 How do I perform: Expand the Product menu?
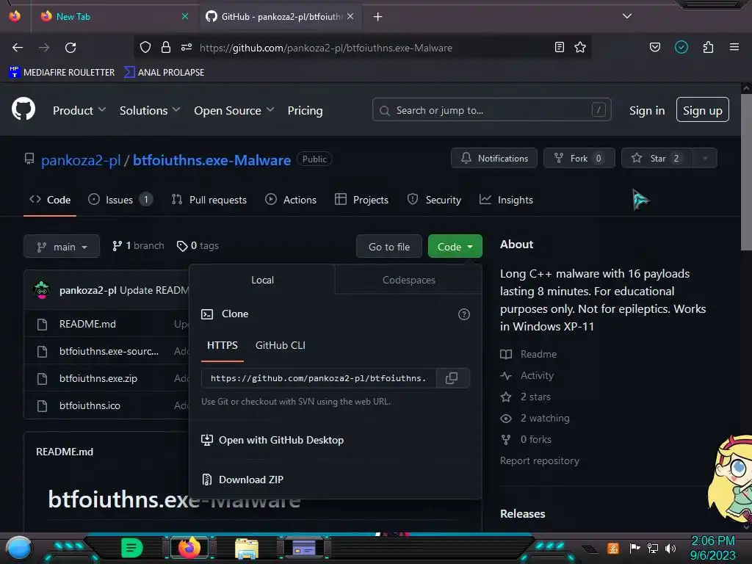[x=79, y=110]
